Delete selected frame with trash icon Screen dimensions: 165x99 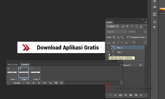click(x=61, y=83)
